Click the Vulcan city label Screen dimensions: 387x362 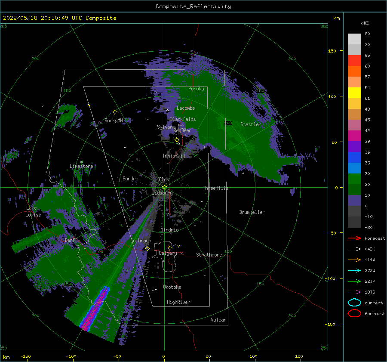[x=218, y=320]
